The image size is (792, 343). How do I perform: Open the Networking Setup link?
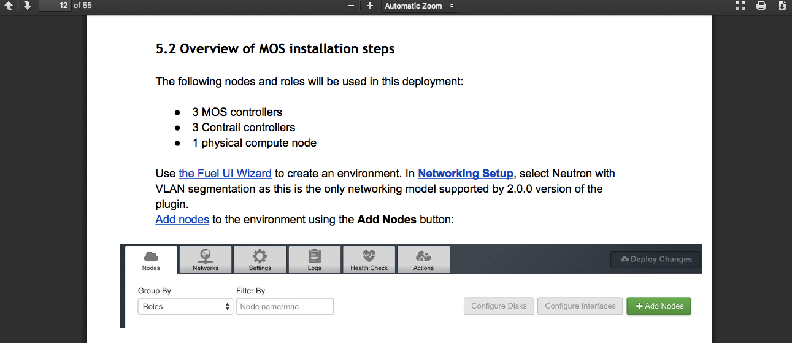pos(466,174)
